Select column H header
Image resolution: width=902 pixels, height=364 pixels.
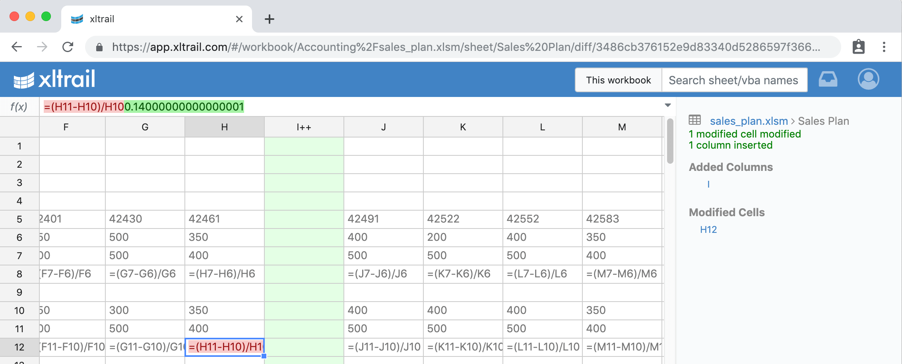click(x=225, y=127)
